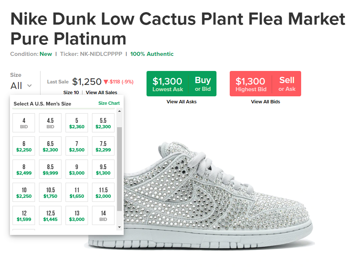
Task: Pick size 7 priced $2,500
Action: (77, 146)
